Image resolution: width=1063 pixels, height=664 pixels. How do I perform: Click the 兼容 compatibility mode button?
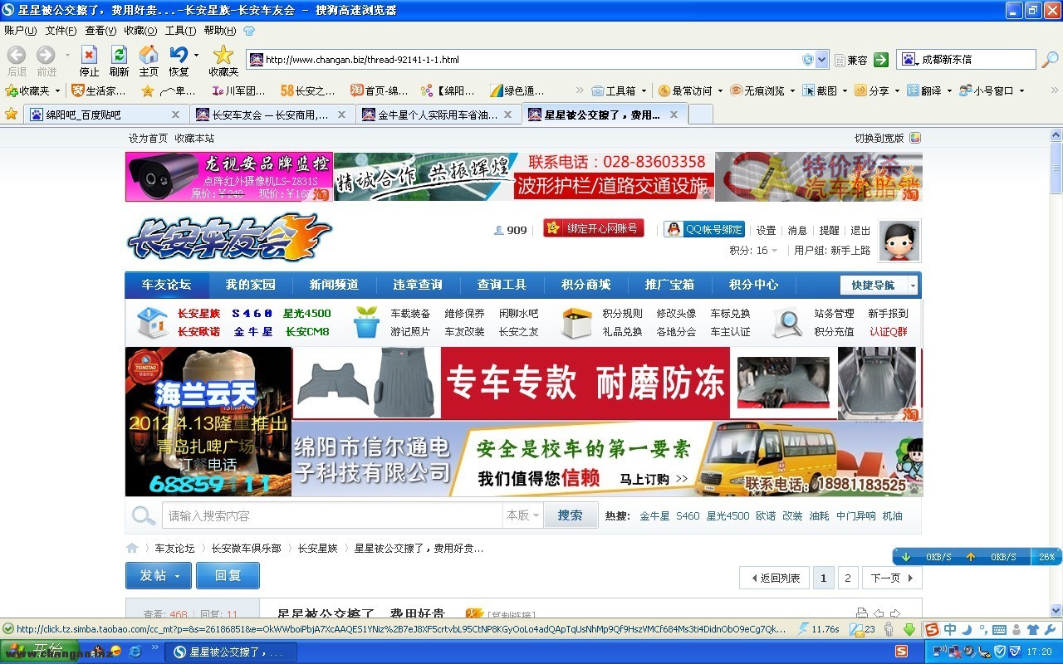[x=850, y=60]
